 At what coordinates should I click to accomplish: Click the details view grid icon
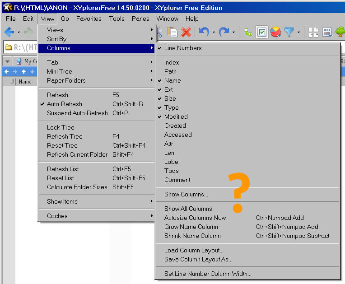click(x=327, y=33)
